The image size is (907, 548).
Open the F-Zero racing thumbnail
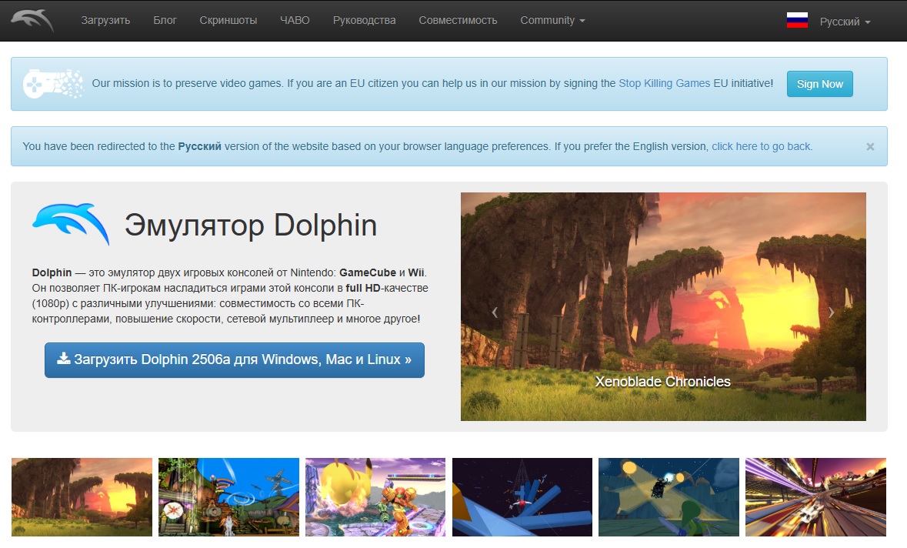(x=815, y=497)
